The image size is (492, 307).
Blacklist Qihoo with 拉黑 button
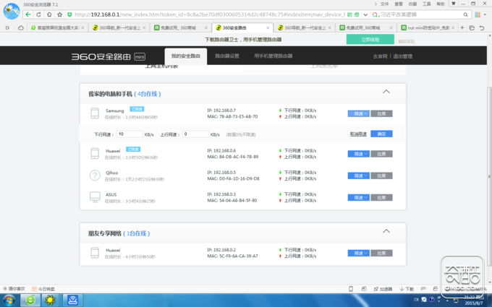click(x=381, y=176)
